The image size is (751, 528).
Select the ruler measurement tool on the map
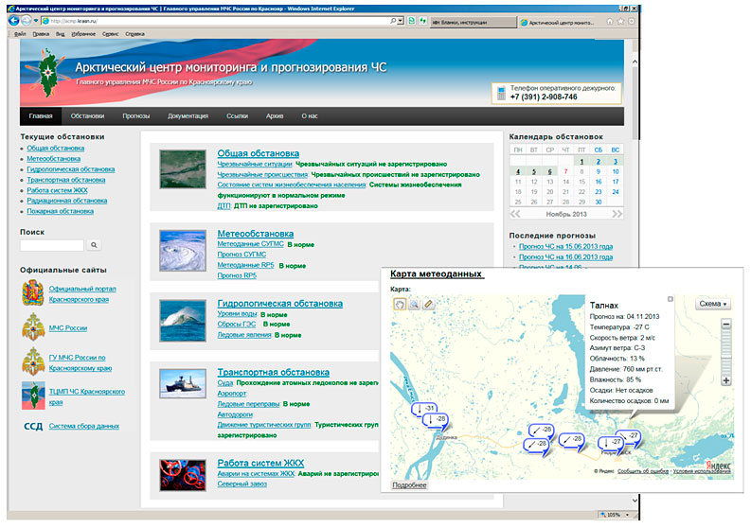click(428, 304)
